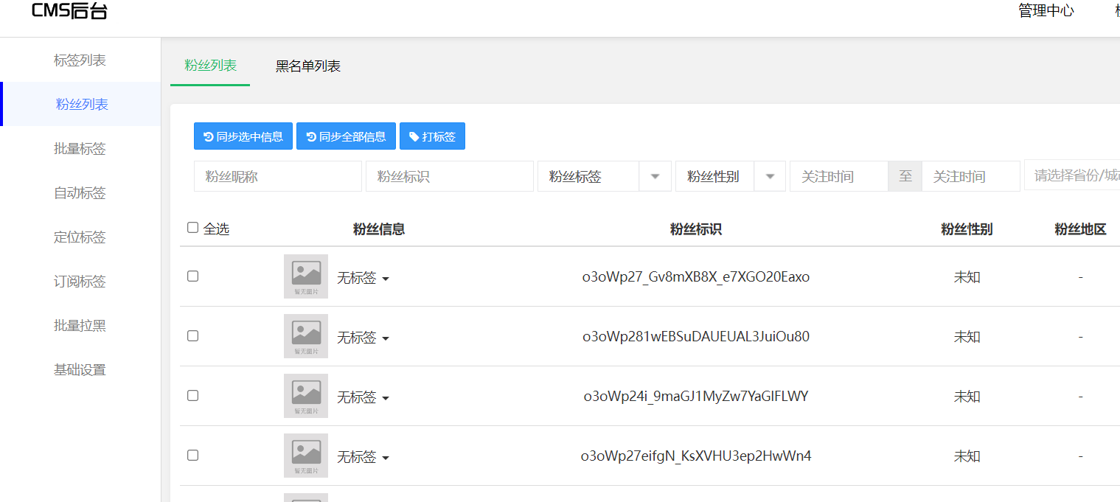This screenshot has height=502, width=1120.
Task: Click the start 关注时间 date field
Action: [x=839, y=176]
